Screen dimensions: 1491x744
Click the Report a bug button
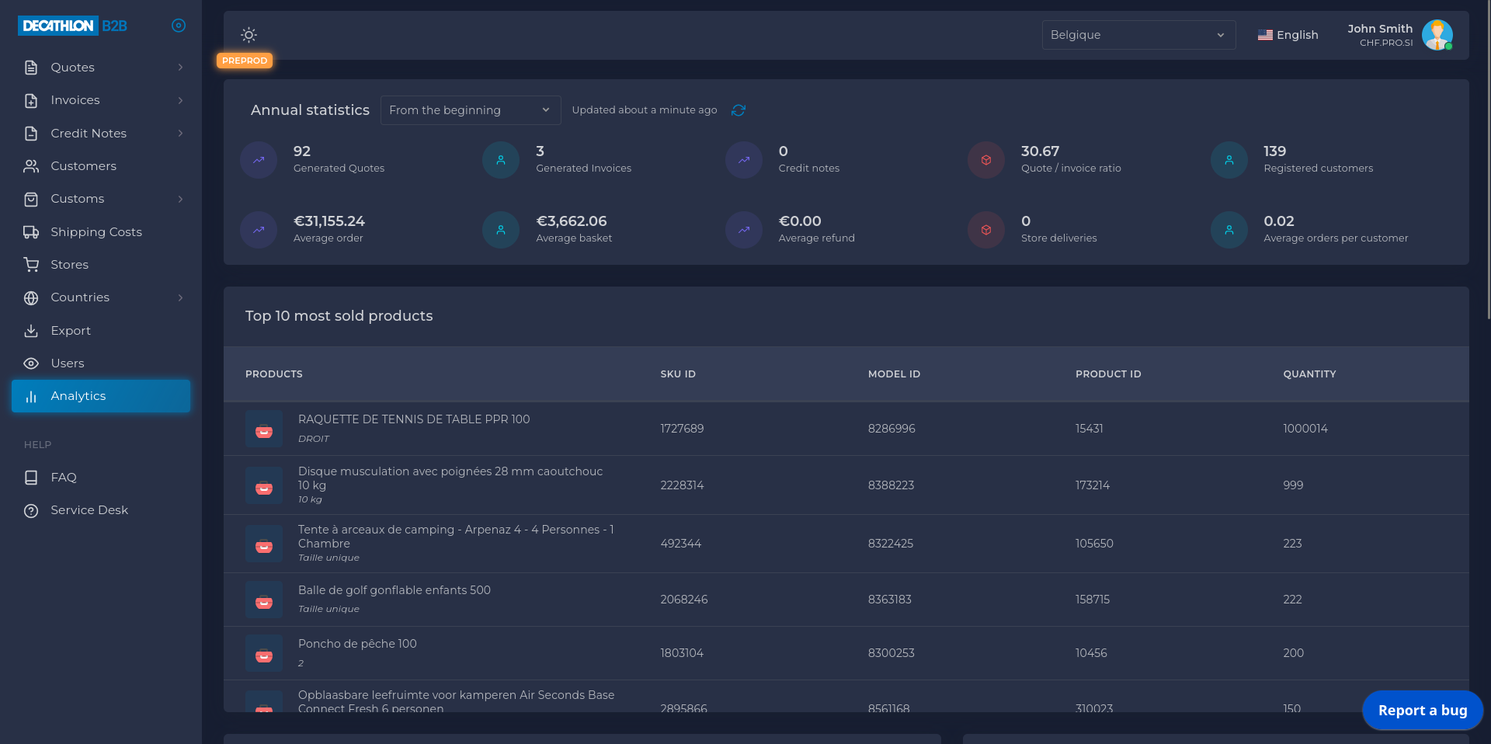tap(1422, 710)
